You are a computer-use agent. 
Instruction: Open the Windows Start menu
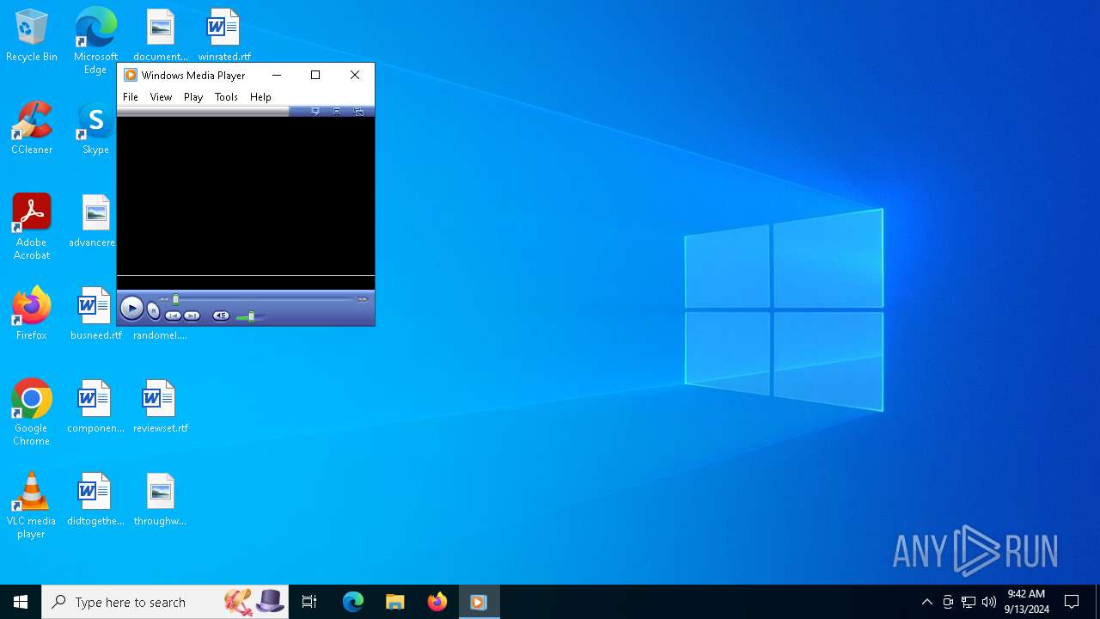pyautogui.click(x=21, y=602)
